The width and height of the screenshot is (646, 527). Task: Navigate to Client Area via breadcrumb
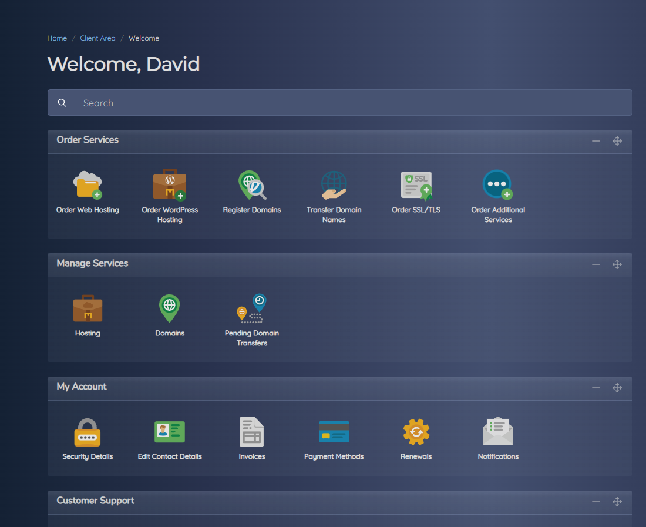point(97,38)
